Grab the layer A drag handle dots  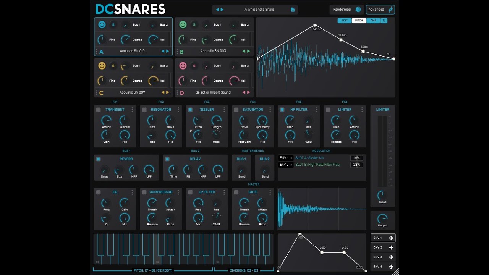(x=97, y=51)
